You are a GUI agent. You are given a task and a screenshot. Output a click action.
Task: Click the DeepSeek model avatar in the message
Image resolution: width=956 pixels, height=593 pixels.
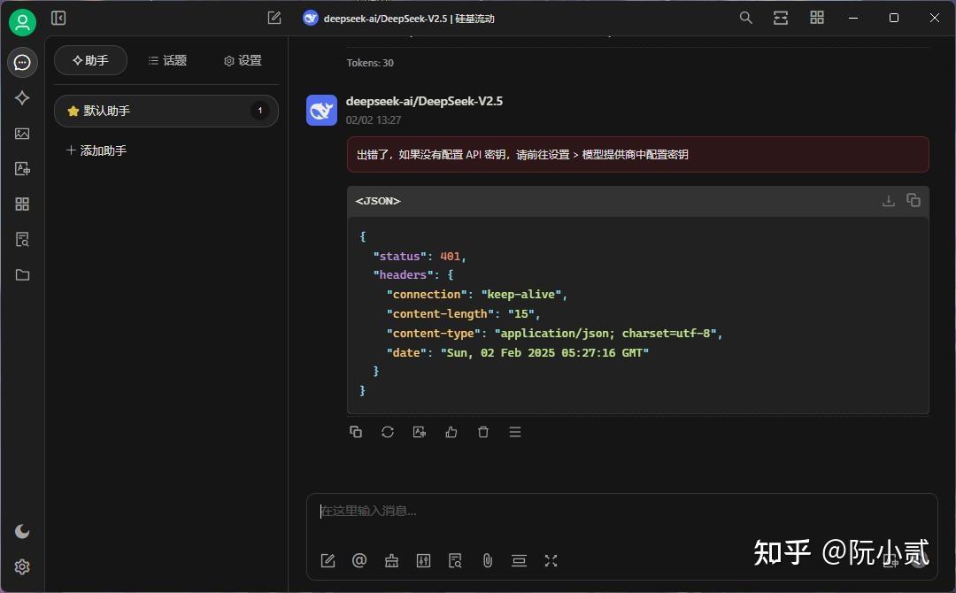[x=322, y=110]
